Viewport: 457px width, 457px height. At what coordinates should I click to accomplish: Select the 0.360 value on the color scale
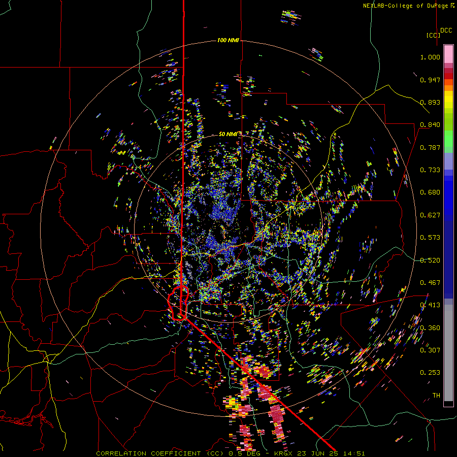[430, 328]
